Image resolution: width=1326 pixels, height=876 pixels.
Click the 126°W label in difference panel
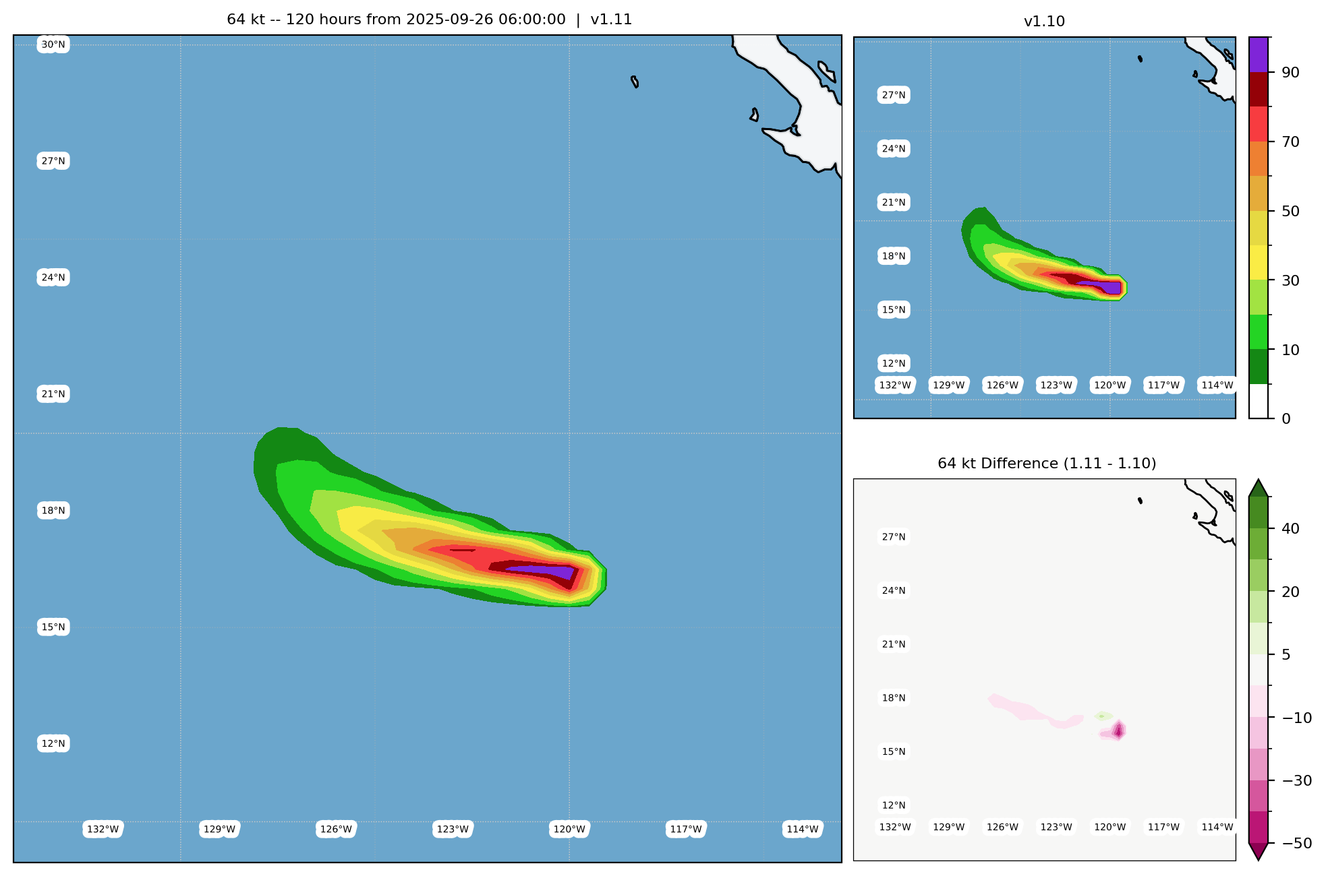click(x=1002, y=827)
